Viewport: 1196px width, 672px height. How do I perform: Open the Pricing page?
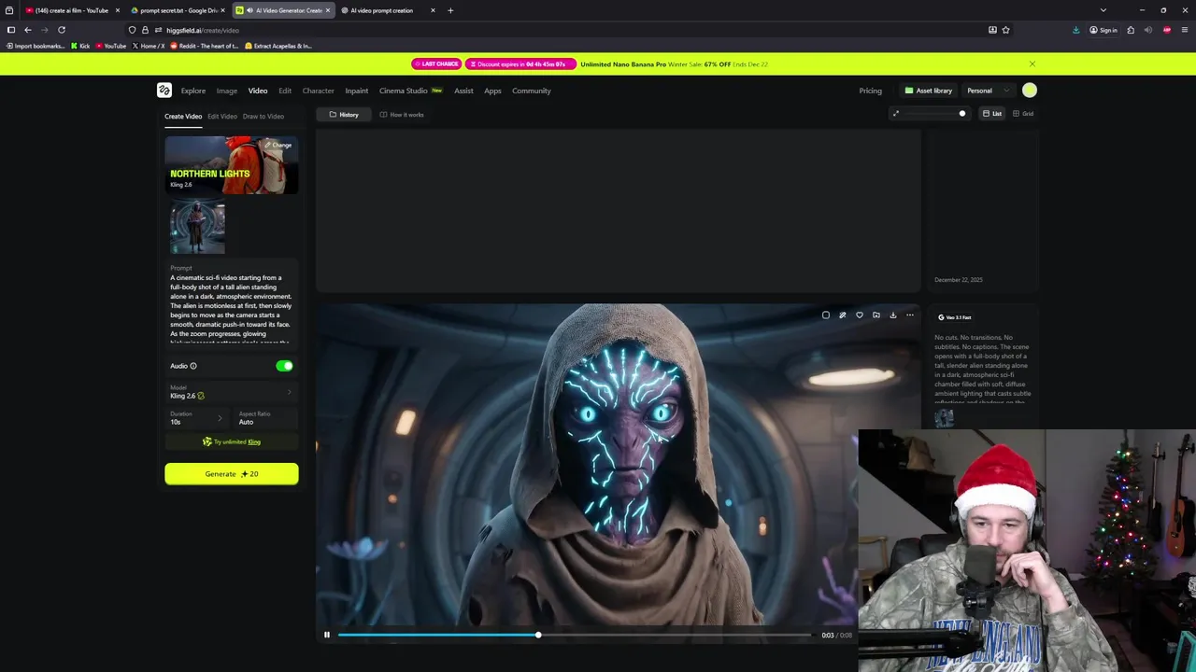[x=870, y=91]
